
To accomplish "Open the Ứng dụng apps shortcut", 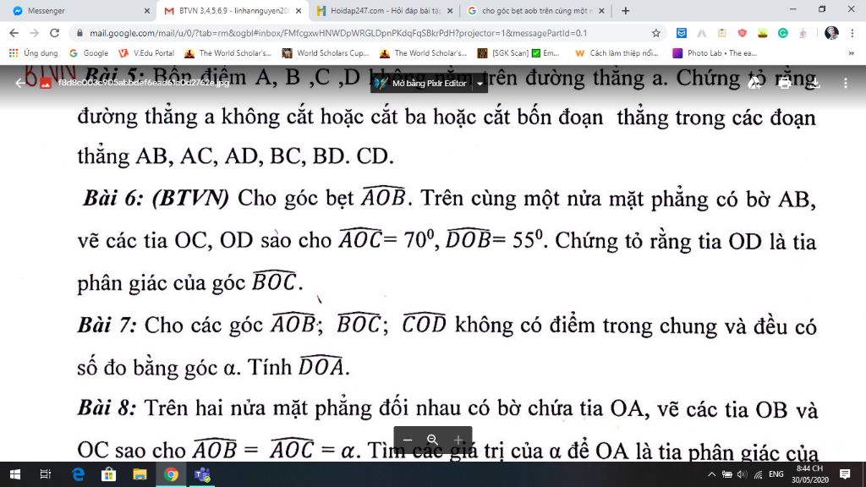I will pyautogui.click(x=33, y=53).
